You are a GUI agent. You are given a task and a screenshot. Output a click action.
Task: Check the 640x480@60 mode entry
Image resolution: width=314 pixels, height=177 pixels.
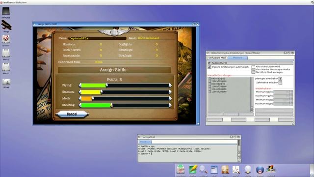coord(209,79)
